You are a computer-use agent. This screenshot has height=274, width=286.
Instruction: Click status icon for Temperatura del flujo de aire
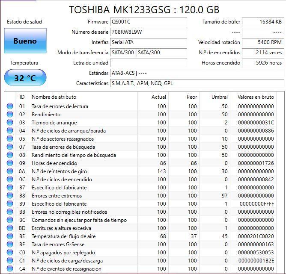tap(10, 236)
